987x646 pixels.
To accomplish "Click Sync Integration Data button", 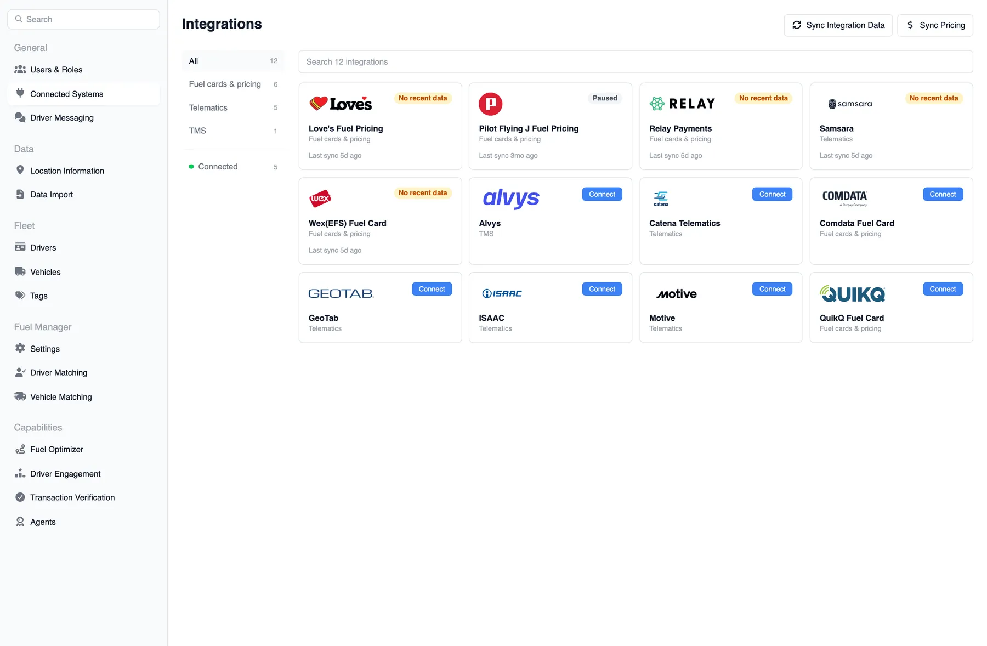I will pyautogui.click(x=838, y=25).
